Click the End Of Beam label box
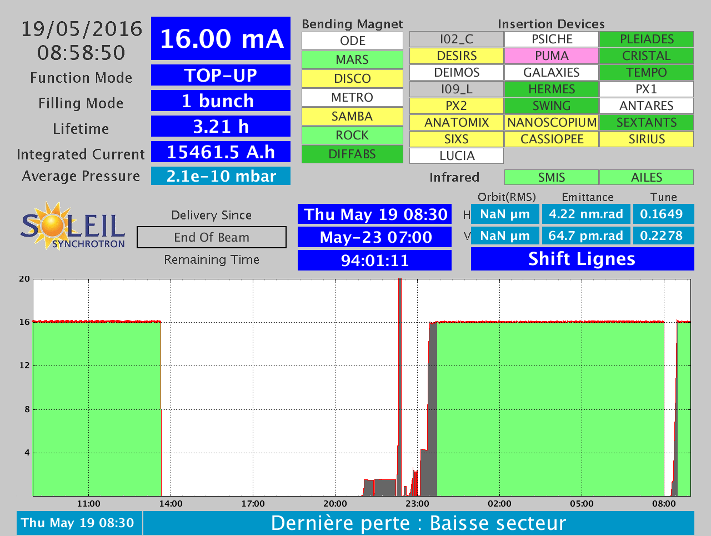711x536 pixels. [212, 237]
